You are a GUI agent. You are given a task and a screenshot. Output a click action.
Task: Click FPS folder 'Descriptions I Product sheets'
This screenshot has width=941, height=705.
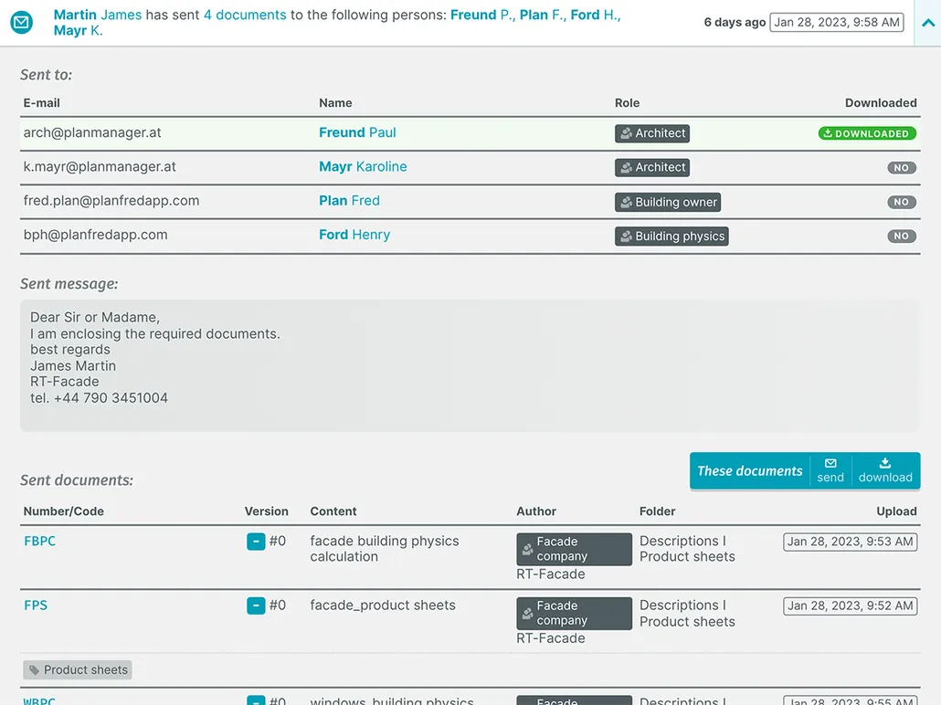coord(687,613)
